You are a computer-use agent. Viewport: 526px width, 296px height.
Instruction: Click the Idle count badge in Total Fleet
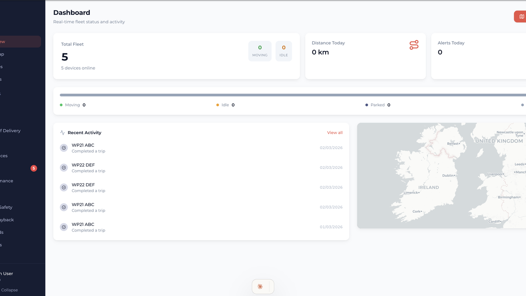(284, 51)
